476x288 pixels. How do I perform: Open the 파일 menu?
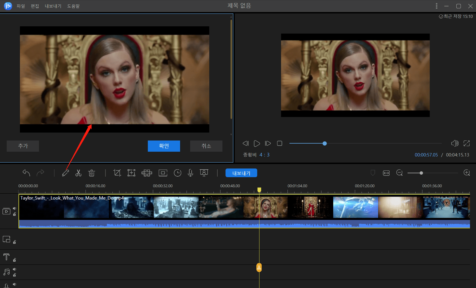tap(21, 6)
